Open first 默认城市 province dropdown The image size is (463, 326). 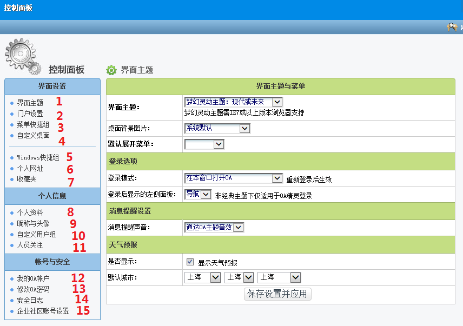coord(203,277)
